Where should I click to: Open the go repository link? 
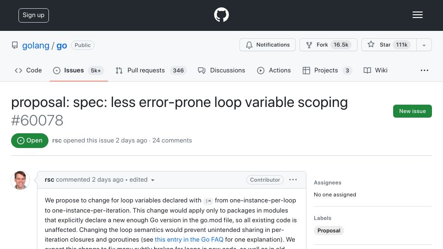point(61,46)
